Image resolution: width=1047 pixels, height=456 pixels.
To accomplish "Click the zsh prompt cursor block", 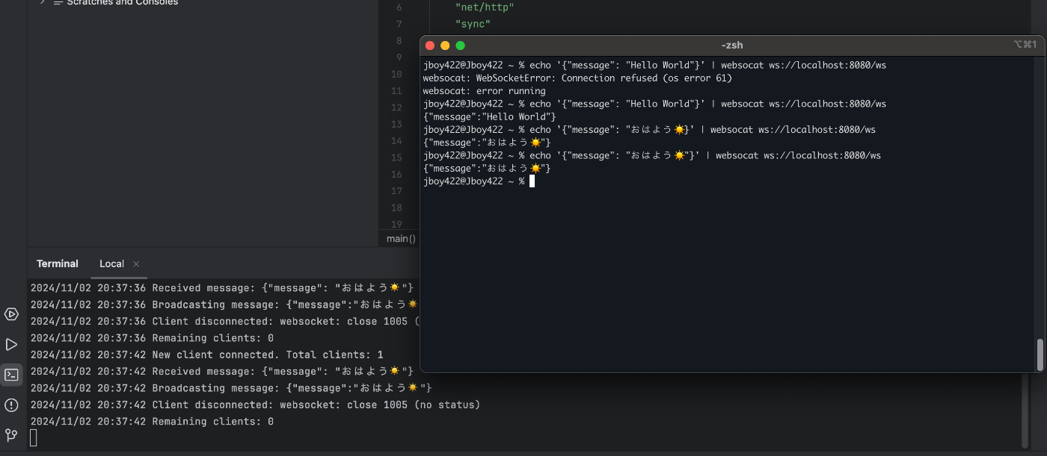I will (x=532, y=181).
